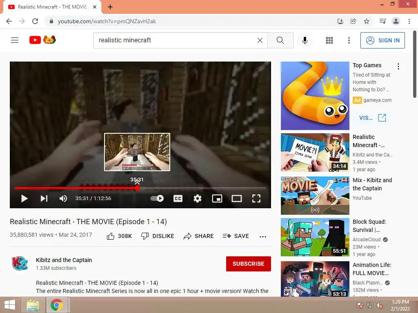Screen dimensions: 418x313
Task: Open the Block Squad 55:51 thumbnail
Action: [x=315, y=237]
